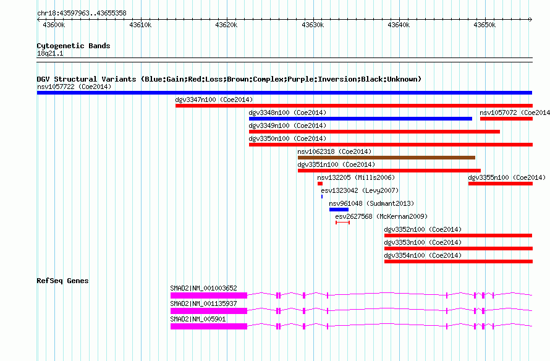Open the nsv132205 (Mills2006) label
The width and height of the screenshot is (550, 361).
pos(356,177)
